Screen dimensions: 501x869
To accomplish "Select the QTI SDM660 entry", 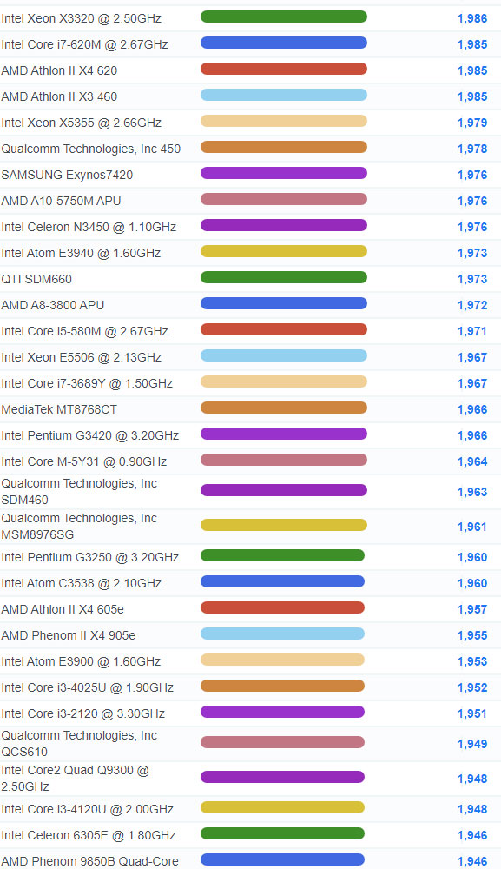I will pyautogui.click(x=36, y=279).
